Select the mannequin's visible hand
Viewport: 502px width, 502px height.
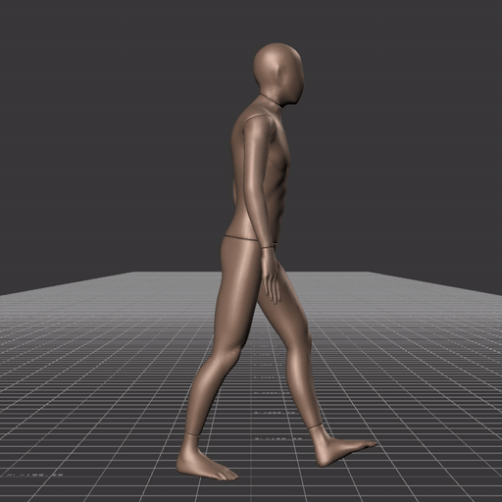click(272, 276)
